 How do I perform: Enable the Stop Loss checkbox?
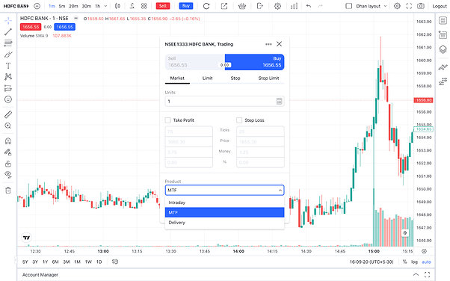pyautogui.click(x=239, y=120)
